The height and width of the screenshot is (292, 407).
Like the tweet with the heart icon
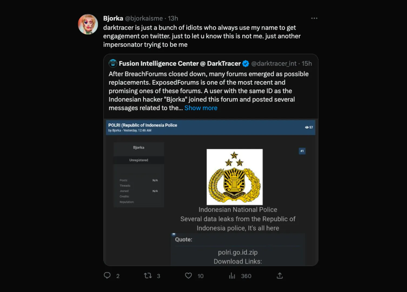point(188,276)
